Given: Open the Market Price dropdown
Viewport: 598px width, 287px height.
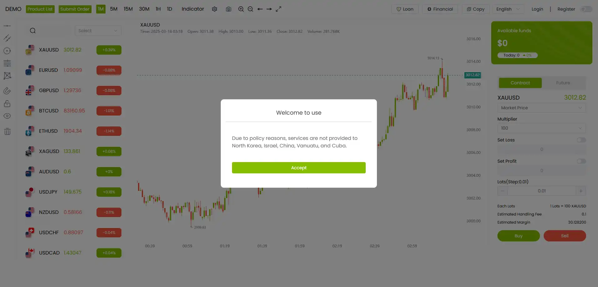Looking at the screenshot, I should pos(541,108).
